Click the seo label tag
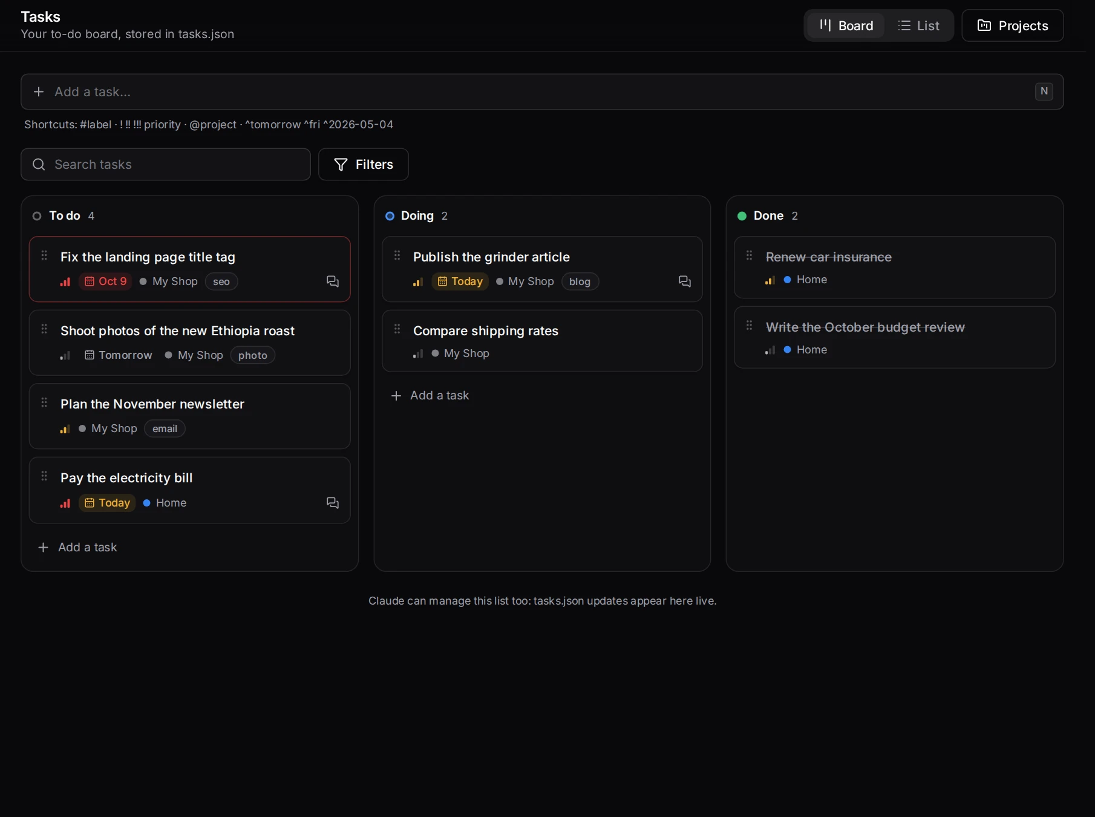This screenshot has height=817, width=1095. pyautogui.click(x=221, y=281)
